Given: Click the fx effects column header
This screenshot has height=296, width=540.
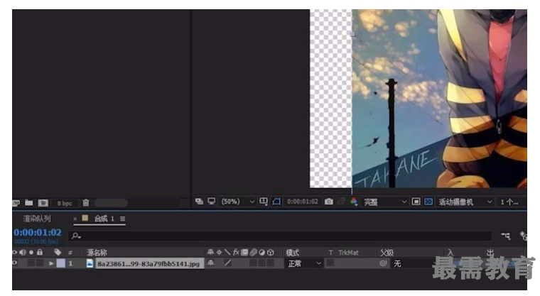Looking at the screenshot, I should tap(236, 252).
